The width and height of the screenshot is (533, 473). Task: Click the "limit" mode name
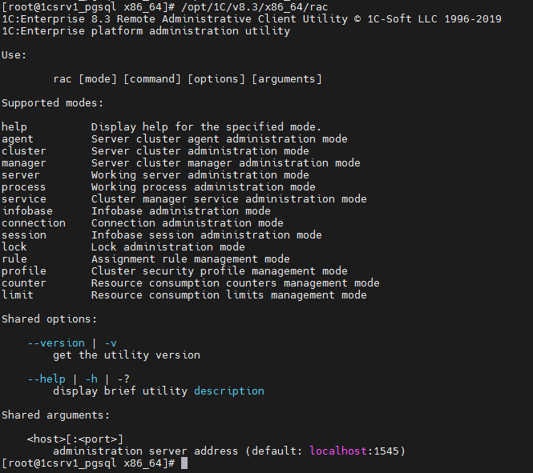(x=18, y=295)
